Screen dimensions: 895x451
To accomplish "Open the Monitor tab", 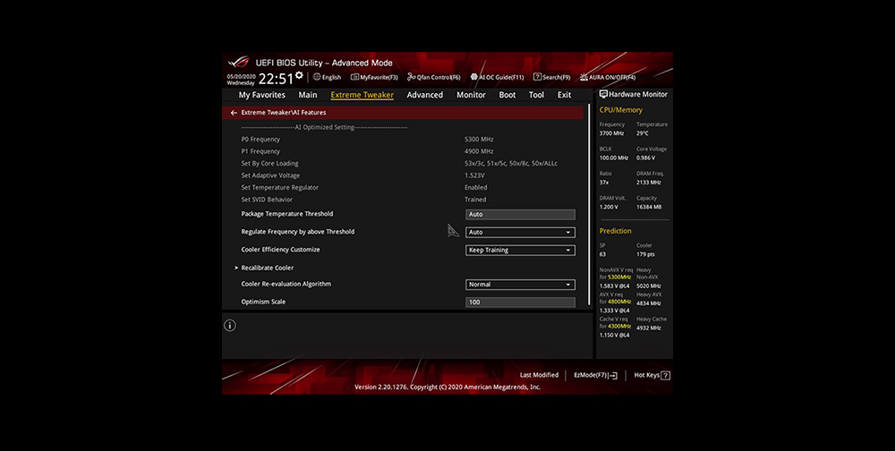I will 471,95.
